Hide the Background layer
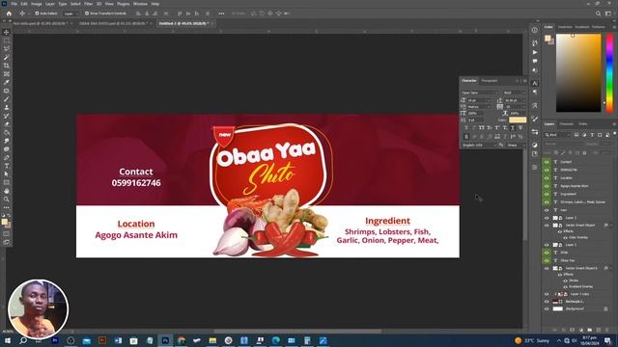 547,309
